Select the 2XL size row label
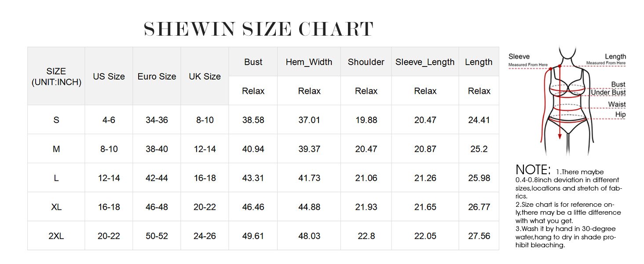This screenshot has width=644, height=264. pyautogui.click(x=56, y=236)
